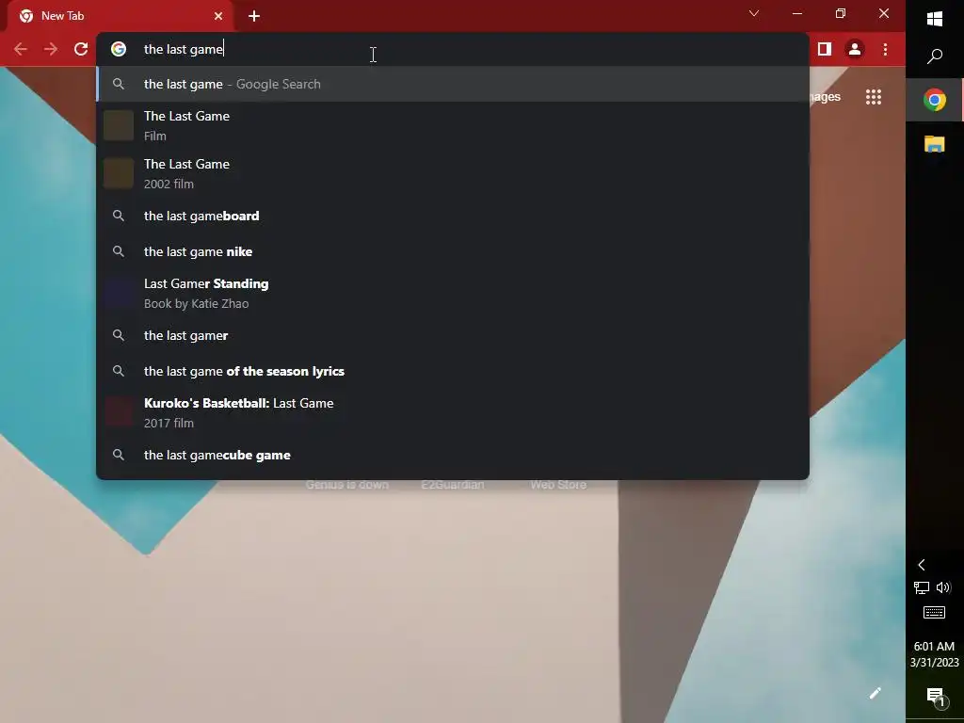This screenshot has width=964, height=723.
Task: Click the thumbnail beside Kuroko's Basketball
Action: coord(119,412)
